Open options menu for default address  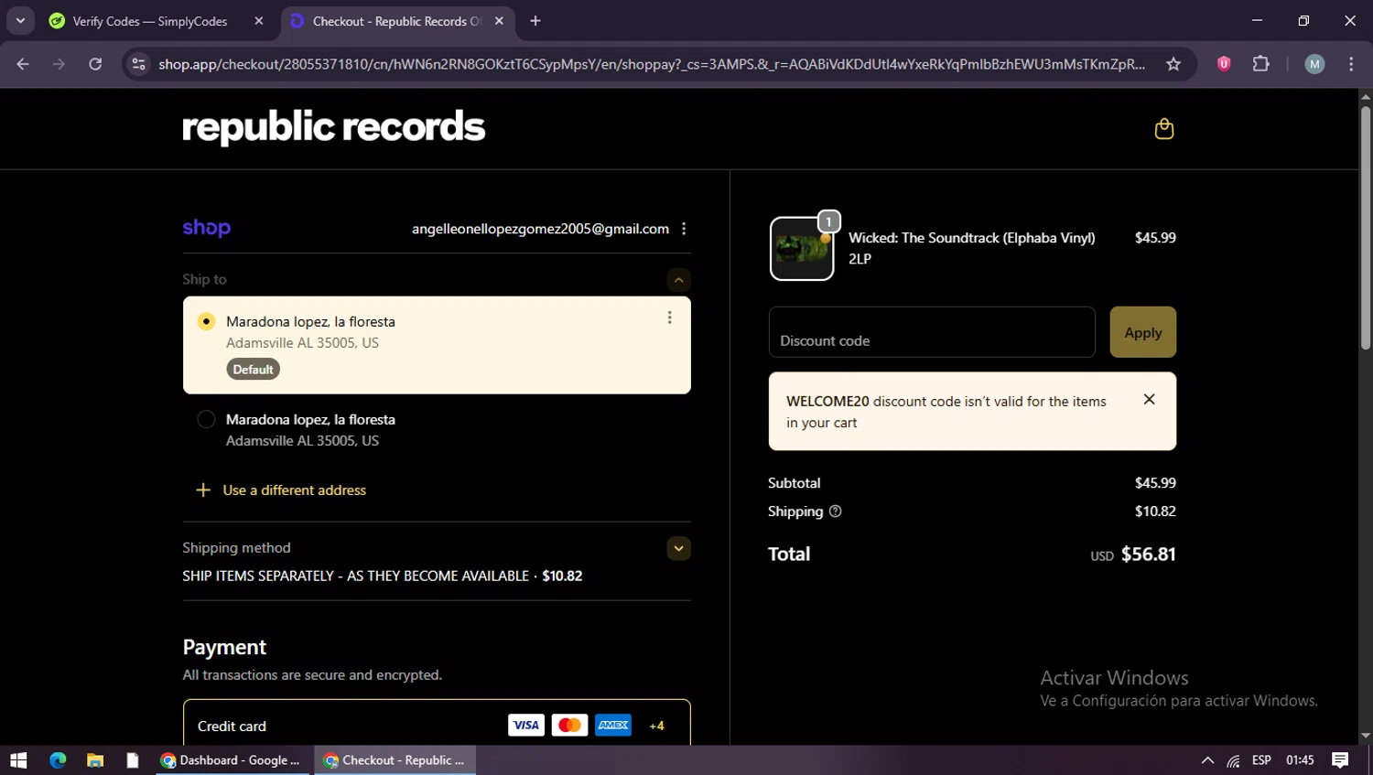(669, 318)
